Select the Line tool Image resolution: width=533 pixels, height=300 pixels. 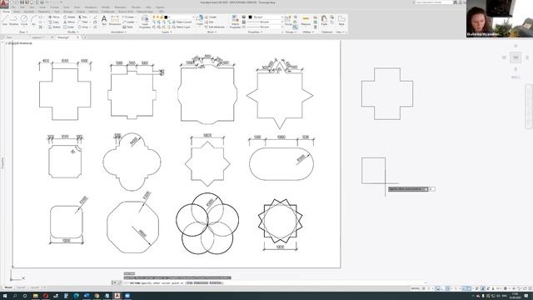pos(4,20)
